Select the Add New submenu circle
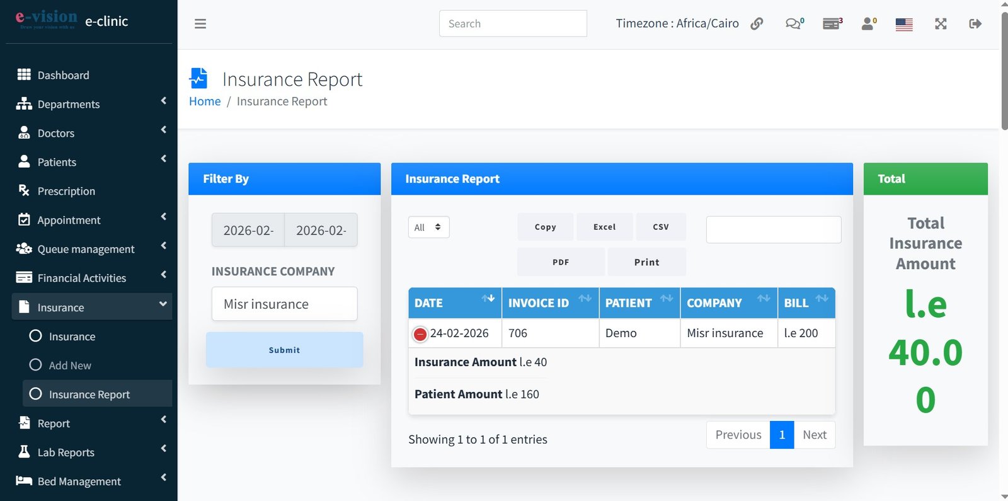This screenshot has width=1008, height=501. point(35,365)
